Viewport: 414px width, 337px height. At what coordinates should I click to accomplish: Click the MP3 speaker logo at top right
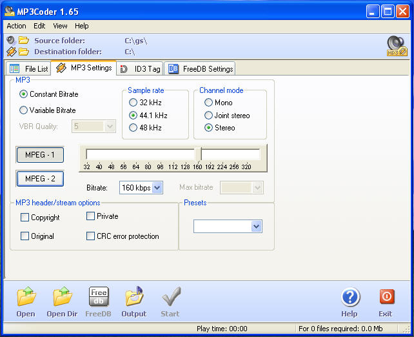click(x=397, y=46)
